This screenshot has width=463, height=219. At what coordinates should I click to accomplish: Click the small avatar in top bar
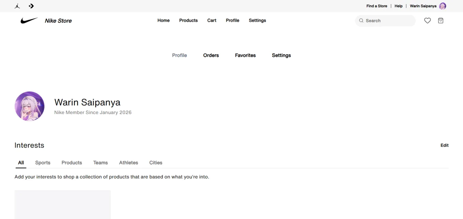pyautogui.click(x=443, y=6)
